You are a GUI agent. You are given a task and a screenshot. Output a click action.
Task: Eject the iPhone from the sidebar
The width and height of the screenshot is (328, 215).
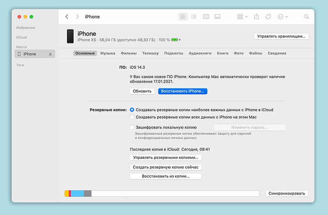(x=50, y=54)
